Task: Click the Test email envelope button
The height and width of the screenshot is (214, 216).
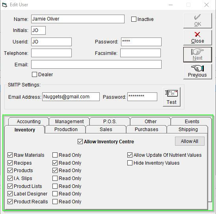Action: click(171, 97)
